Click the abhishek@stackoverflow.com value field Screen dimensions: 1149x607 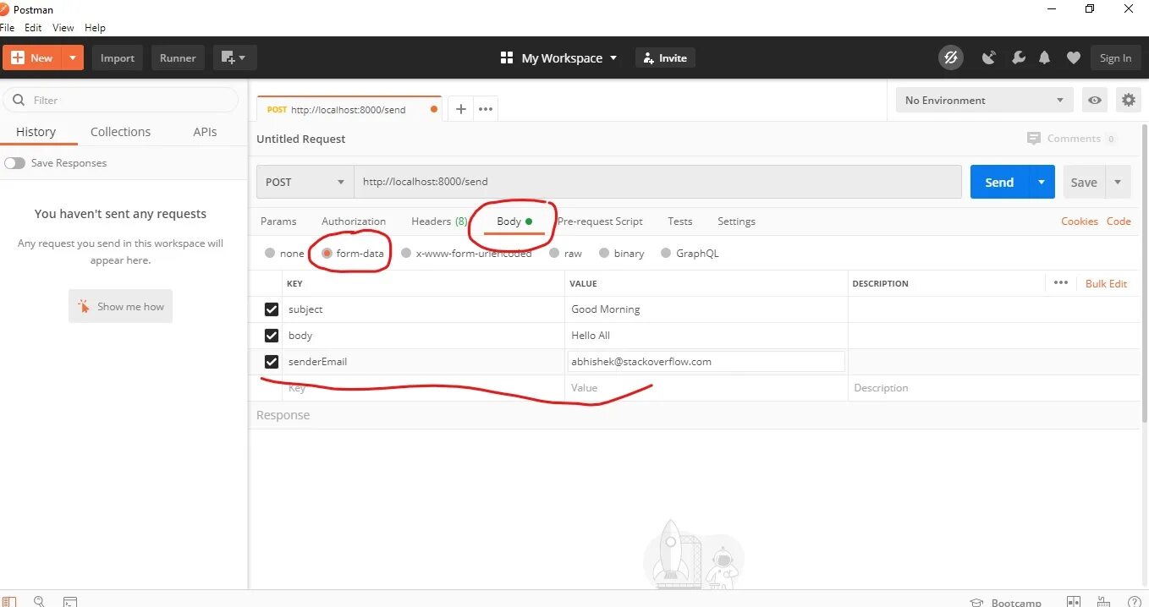coord(706,362)
